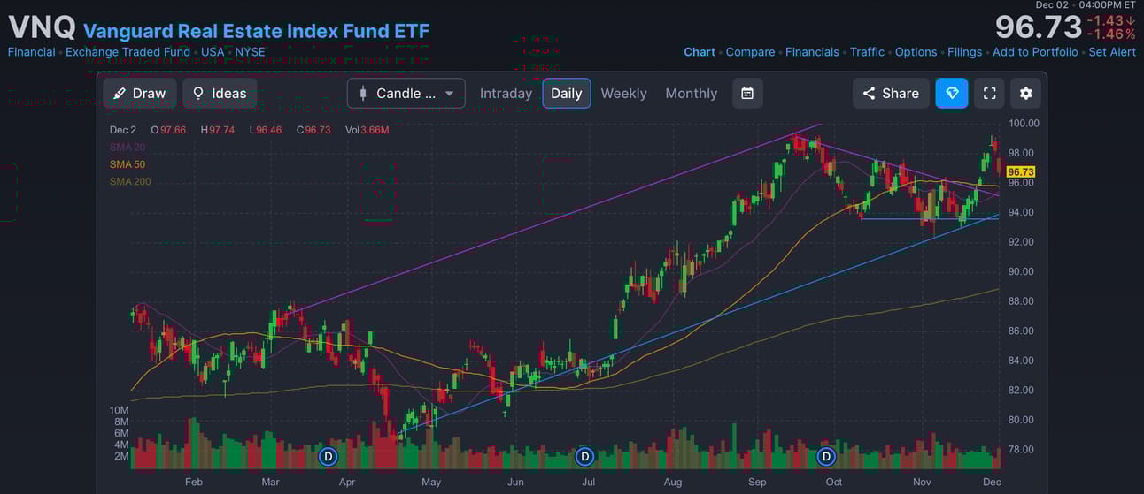Screen dimensions: 1144x494
Task: Click the yellow 96.73 price tag on axis
Action: [1021, 171]
